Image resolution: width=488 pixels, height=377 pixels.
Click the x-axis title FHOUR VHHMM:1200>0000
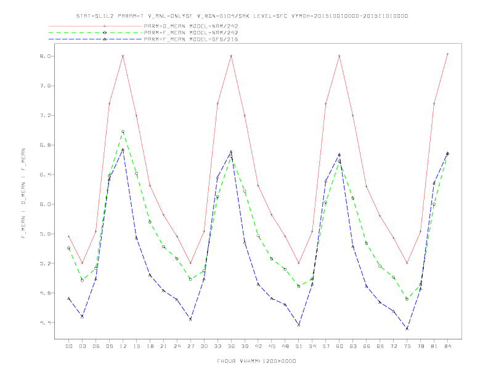pyautogui.click(x=256, y=361)
